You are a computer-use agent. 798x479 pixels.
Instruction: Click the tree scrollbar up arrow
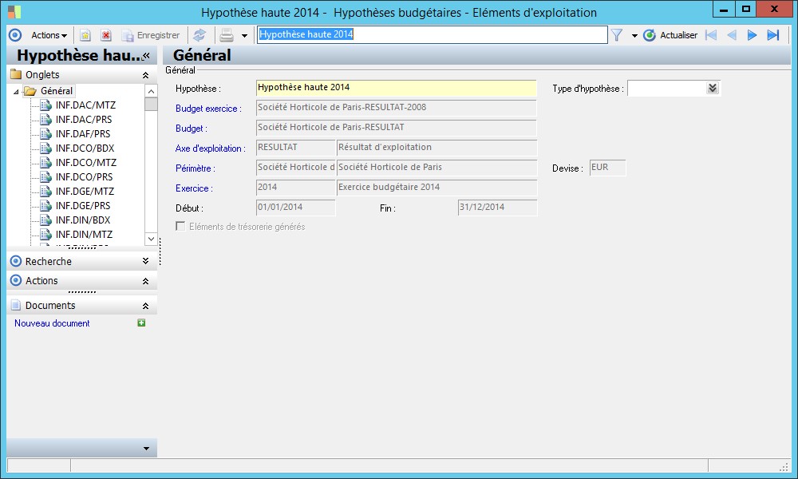pos(151,91)
